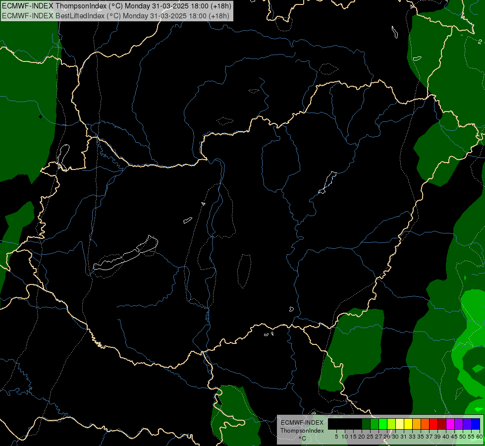485x446 pixels.
Task: Click legend scale value '50'
Action: (463, 437)
